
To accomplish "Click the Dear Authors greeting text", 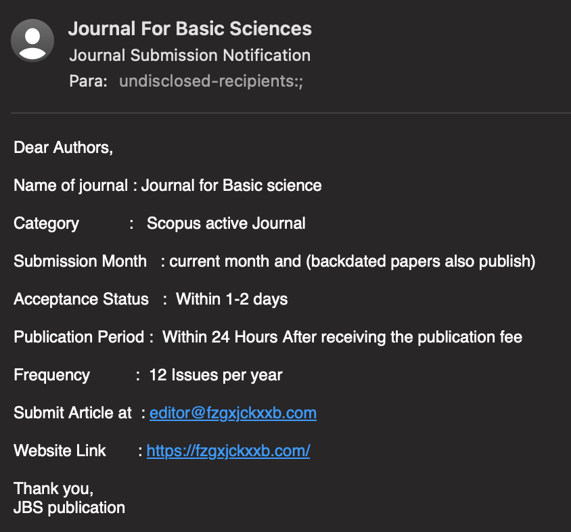I will click(x=64, y=148).
